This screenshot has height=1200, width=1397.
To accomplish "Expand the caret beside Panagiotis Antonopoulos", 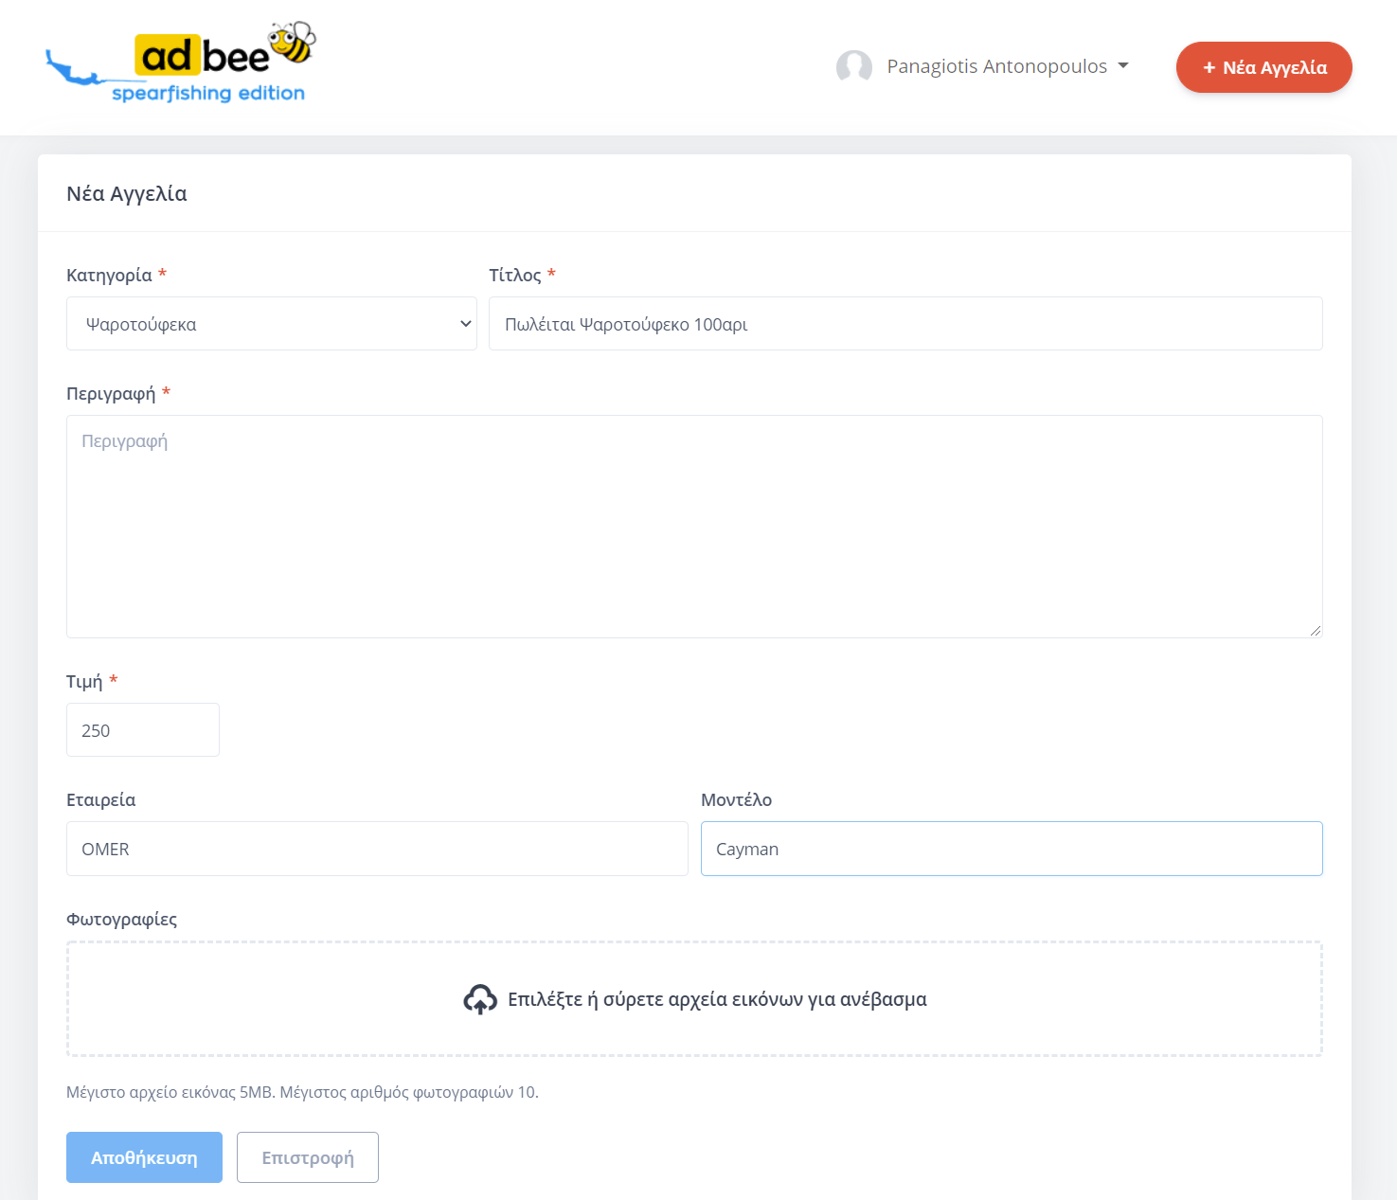I will [x=1123, y=66].
